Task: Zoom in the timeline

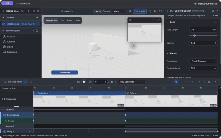Action: click(x=192, y=82)
